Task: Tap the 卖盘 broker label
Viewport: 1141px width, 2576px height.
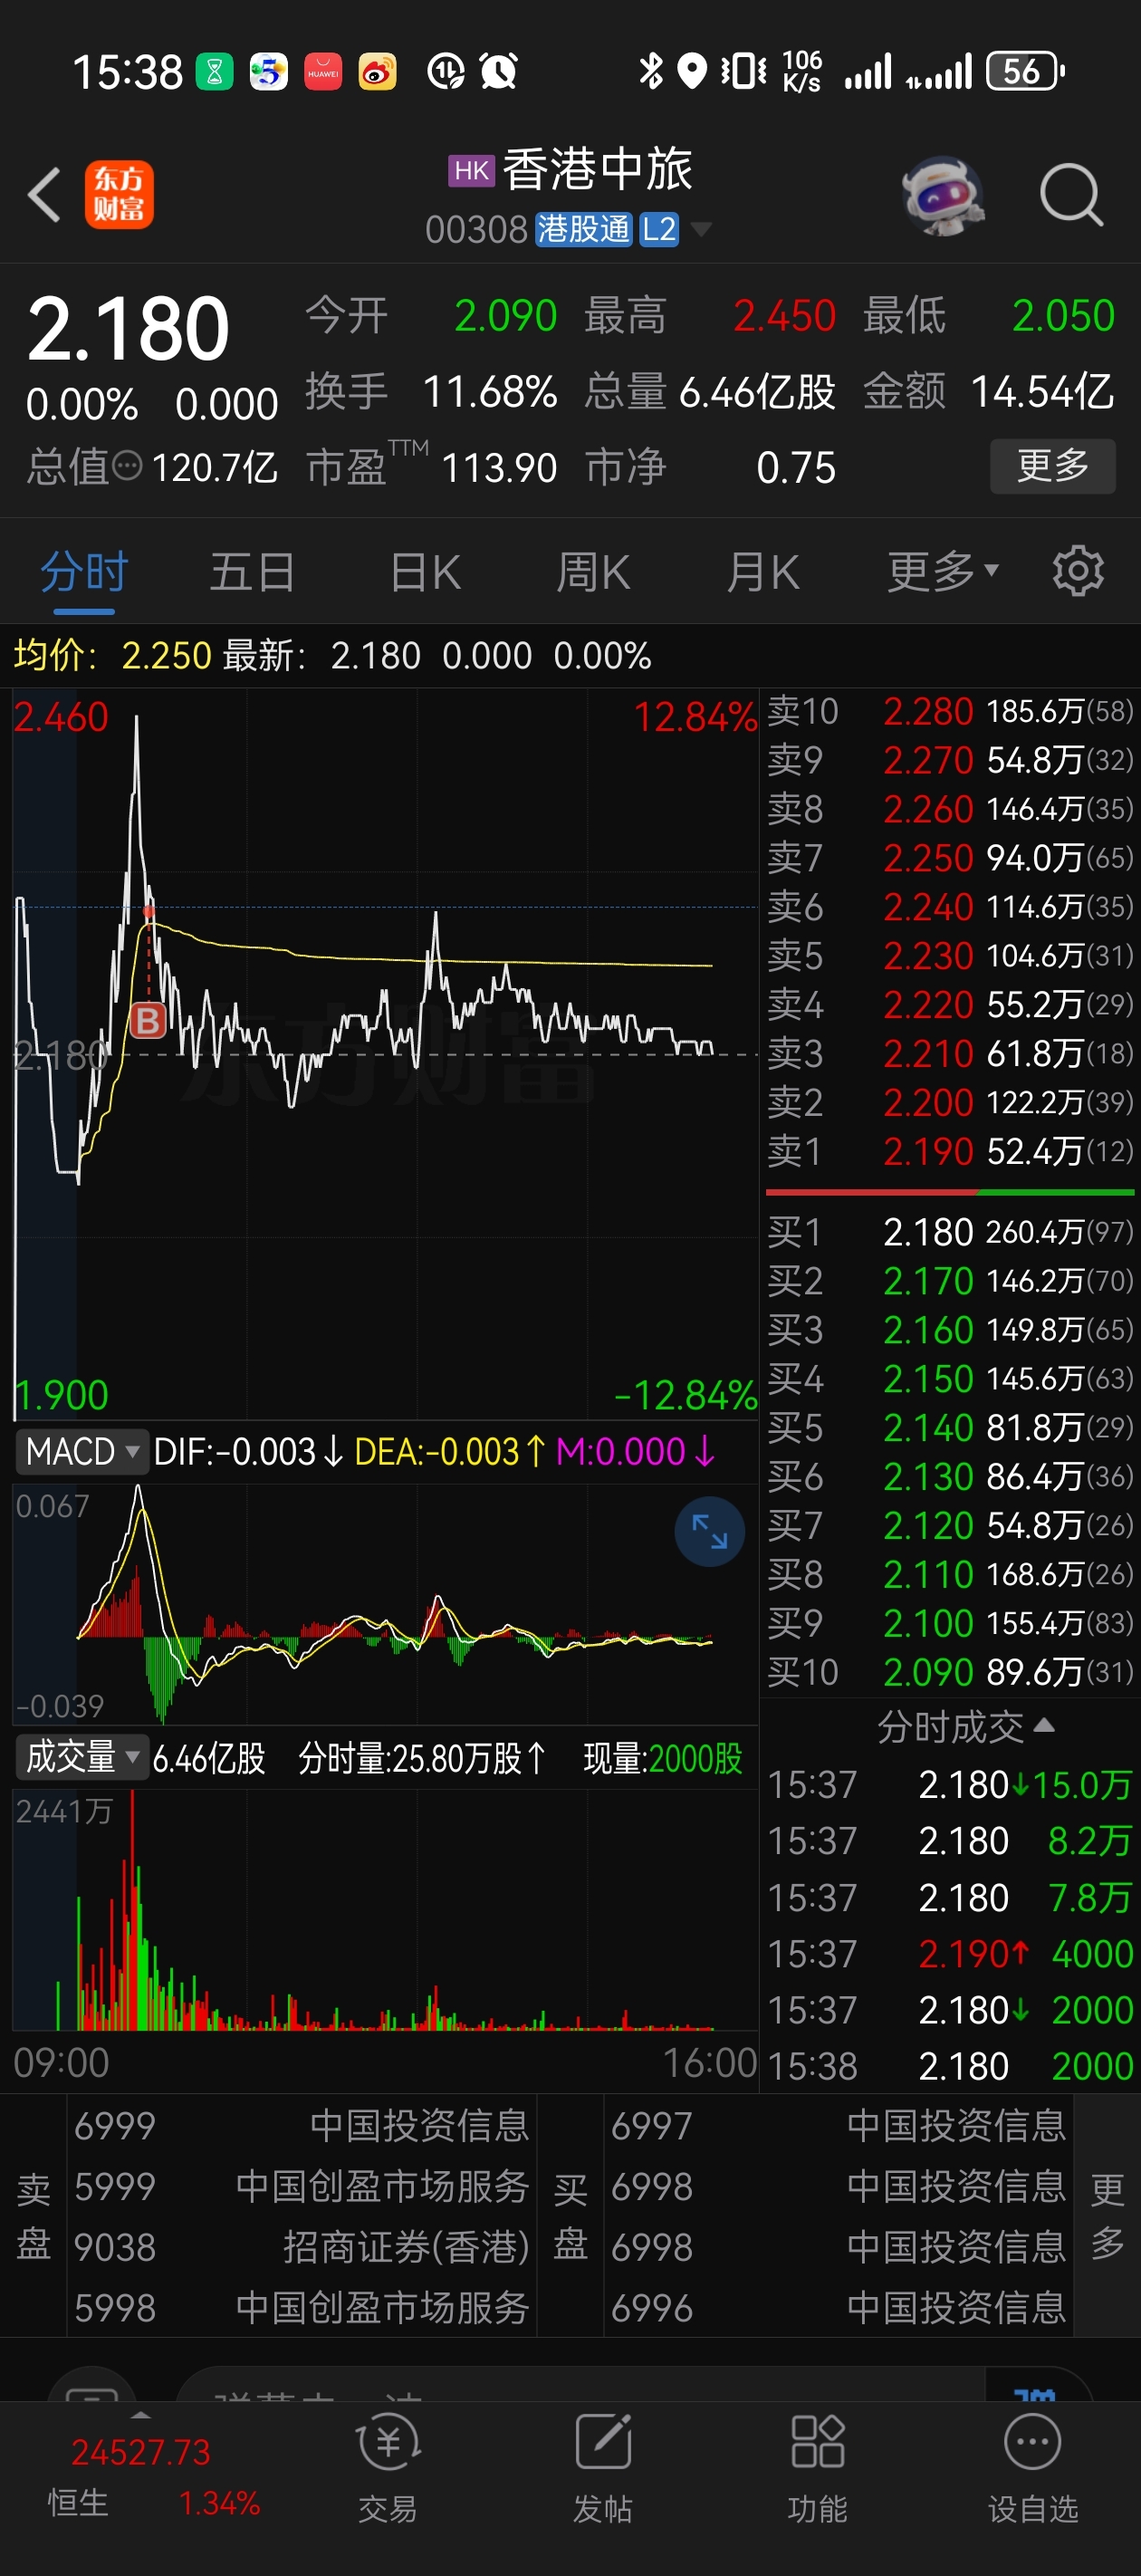Action: click(x=33, y=2216)
